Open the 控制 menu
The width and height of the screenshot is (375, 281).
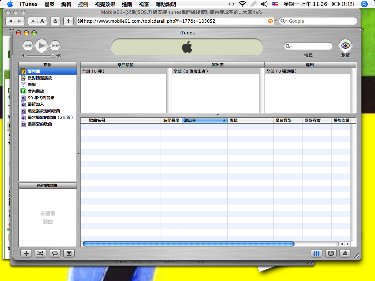(83, 4)
